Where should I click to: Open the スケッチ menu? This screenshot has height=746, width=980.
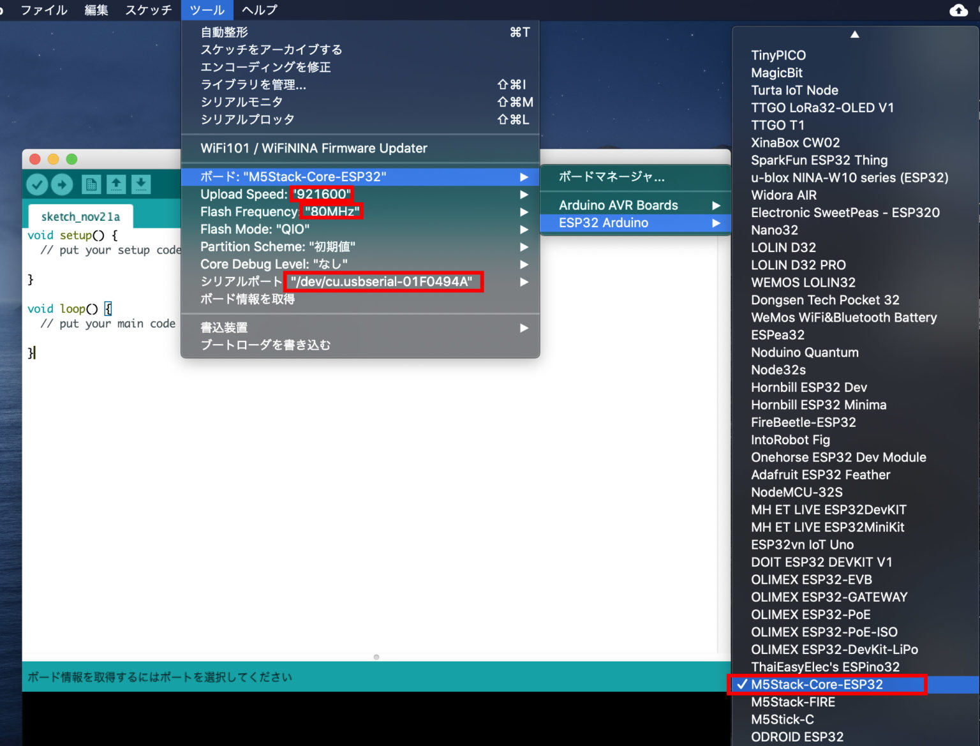[147, 10]
